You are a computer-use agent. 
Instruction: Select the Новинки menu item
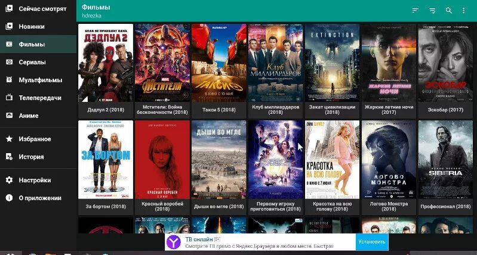[38, 26]
